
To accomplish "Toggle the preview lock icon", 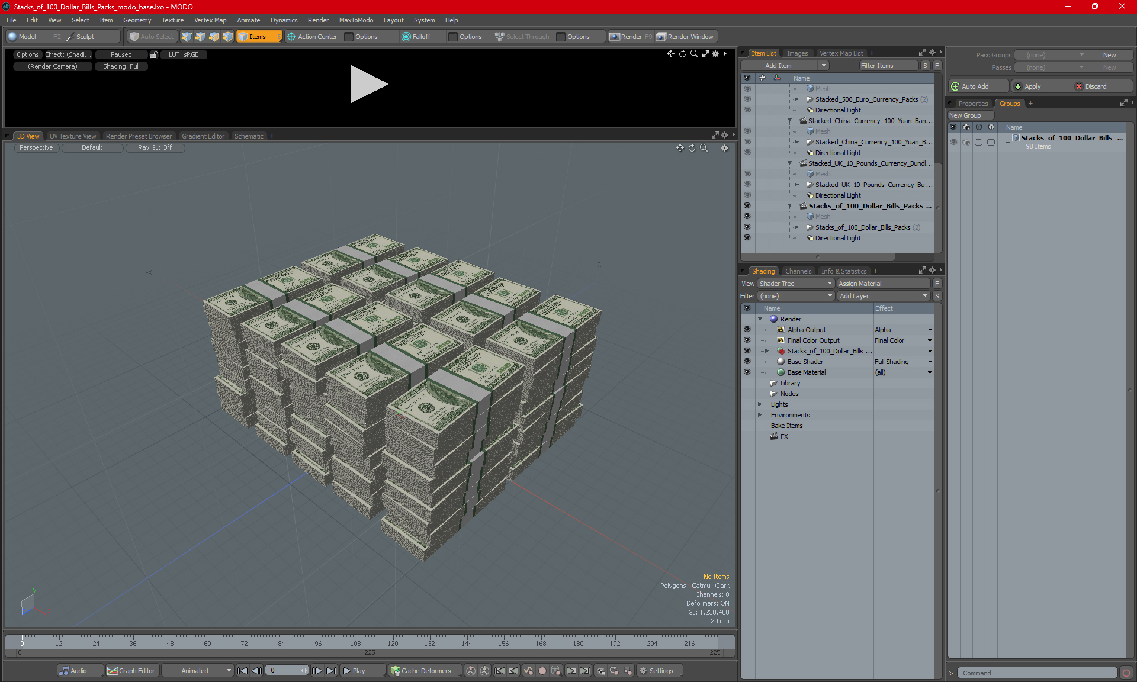I will pyautogui.click(x=154, y=54).
